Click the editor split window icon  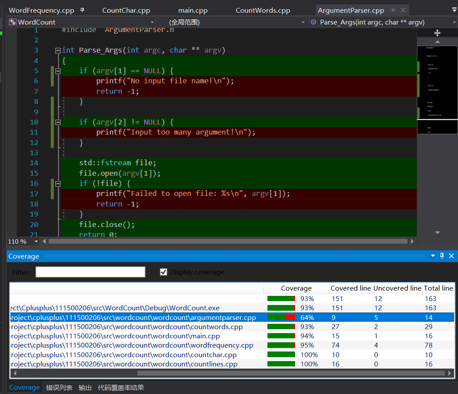[437, 33]
